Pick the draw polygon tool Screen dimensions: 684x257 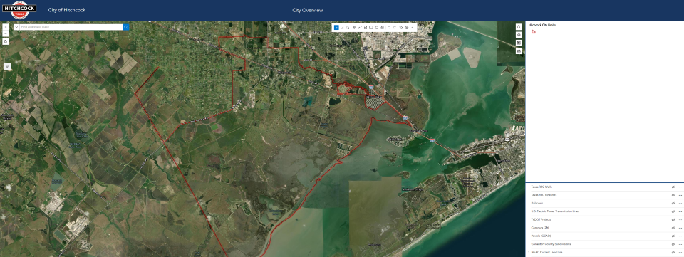(x=366, y=28)
